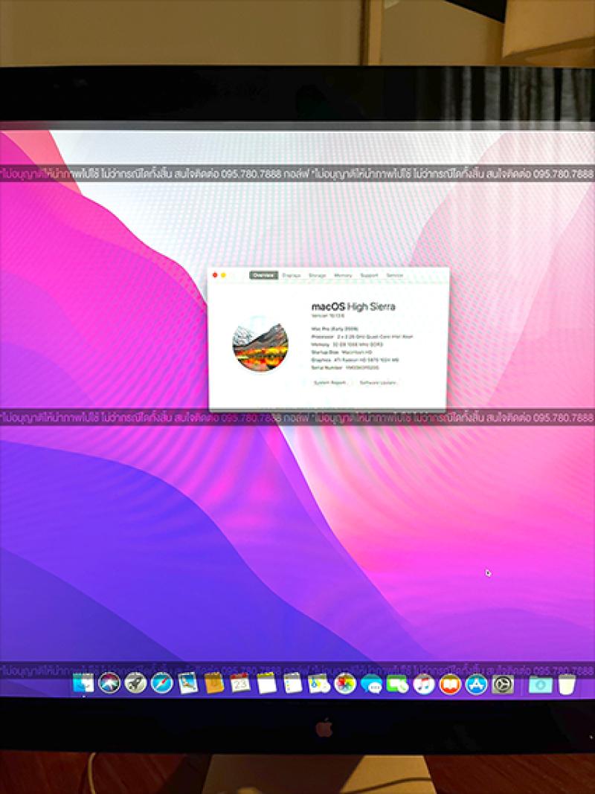Image resolution: width=595 pixels, height=794 pixels.
Task: Open Contacts book icon in Dock
Action: pyautogui.click(x=214, y=684)
